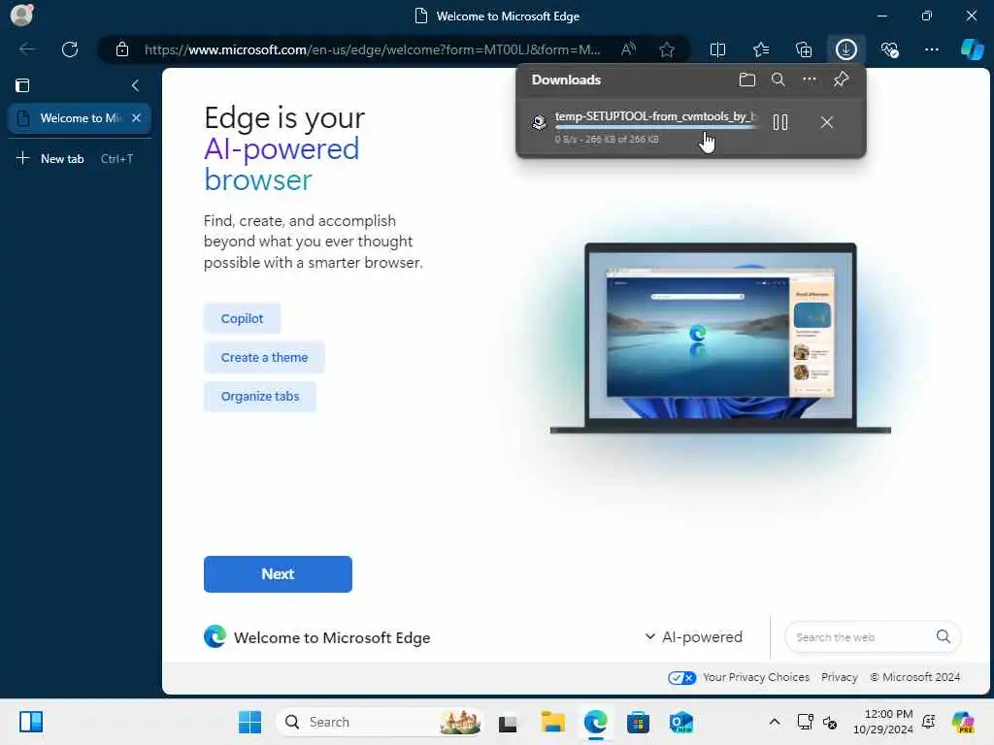The height and width of the screenshot is (745, 994).
Task: Open network status tray icon
Action: tap(805, 722)
